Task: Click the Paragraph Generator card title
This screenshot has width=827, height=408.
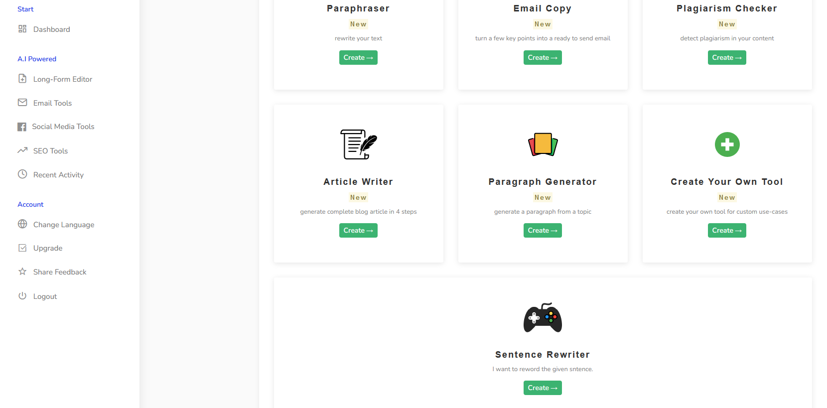Action: (543, 182)
